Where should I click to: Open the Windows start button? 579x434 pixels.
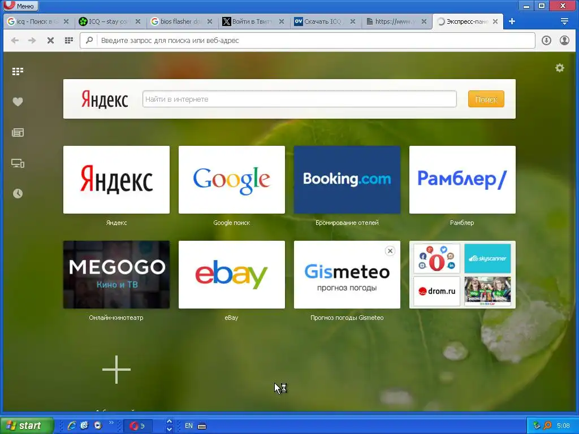(x=27, y=426)
